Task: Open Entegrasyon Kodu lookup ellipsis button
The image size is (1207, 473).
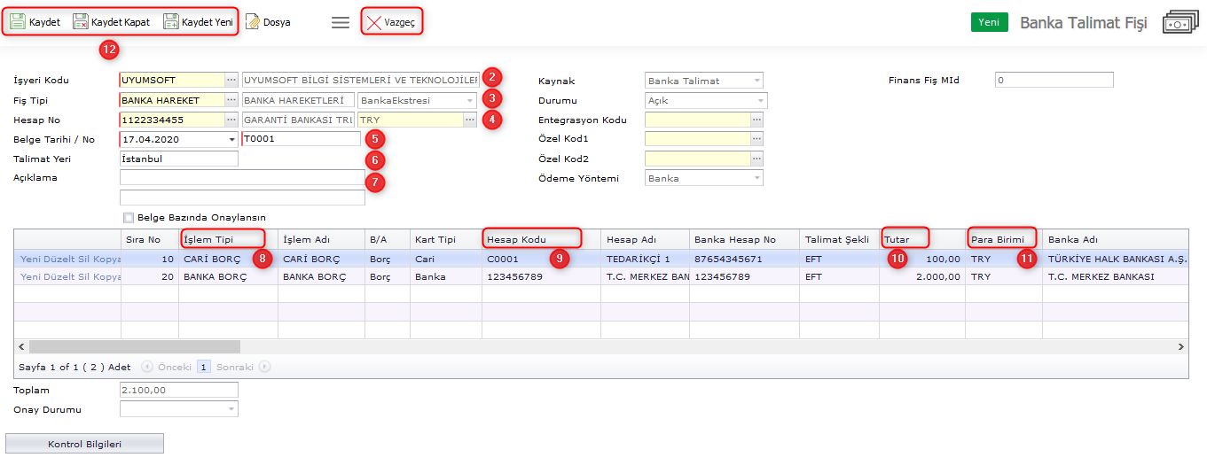Action: coord(756,120)
